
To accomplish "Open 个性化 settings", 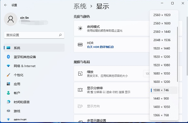I will [x=34, y=75].
